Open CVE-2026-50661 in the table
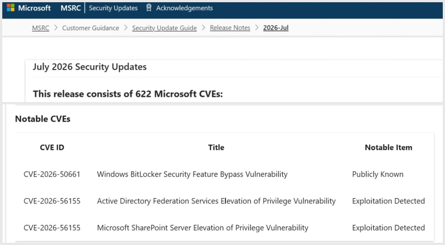Image resolution: width=445 pixels, height=245 pixels. tap(52, 174)
